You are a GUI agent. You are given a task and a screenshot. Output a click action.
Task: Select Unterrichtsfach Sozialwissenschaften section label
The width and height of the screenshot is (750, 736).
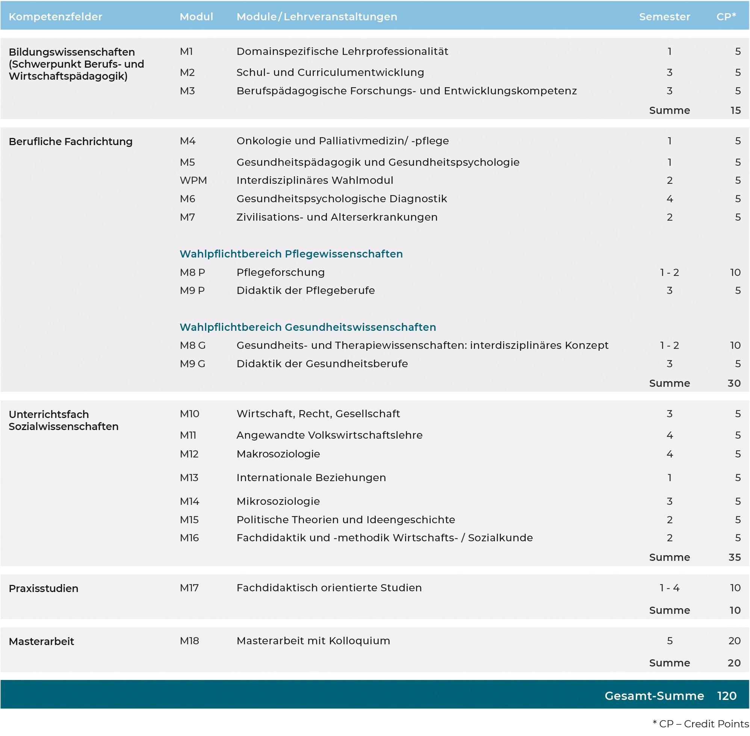tap(64, 420)
